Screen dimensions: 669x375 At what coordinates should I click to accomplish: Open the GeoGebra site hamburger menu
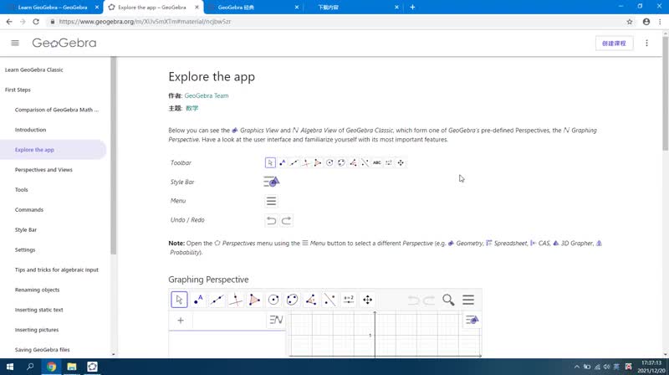coord(15,43)
